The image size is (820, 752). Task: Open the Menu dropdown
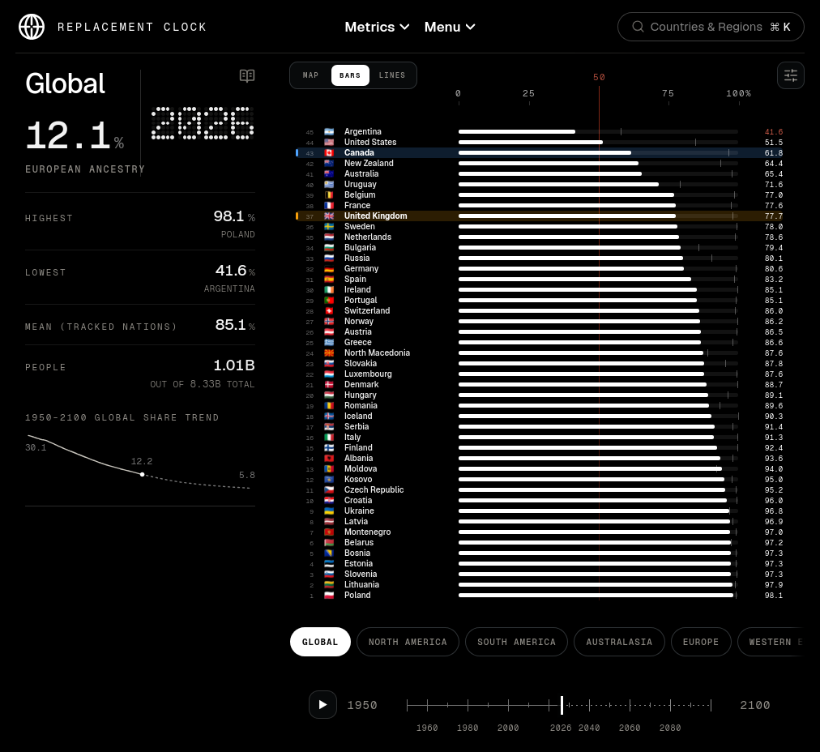pos(450,27)
